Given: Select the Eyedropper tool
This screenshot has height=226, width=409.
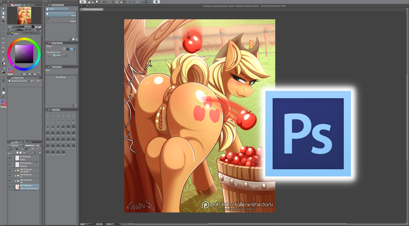Looking at the screenshot, I should tap(4, 30).
